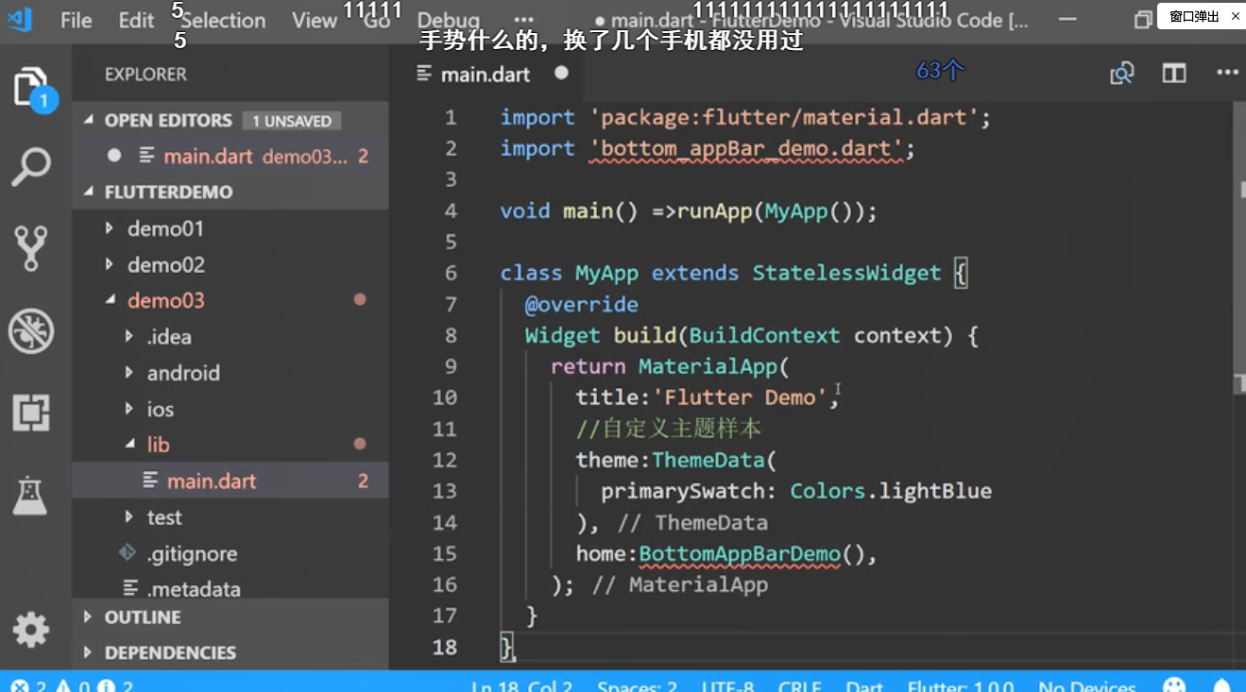This screenshot has height=692, width=1246.
Task: Open the Debug menu
Action: [448, 20]
